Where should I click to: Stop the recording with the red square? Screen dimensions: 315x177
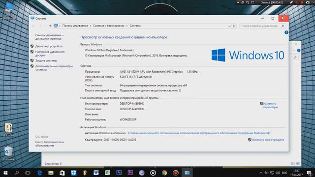click(302, 2)
